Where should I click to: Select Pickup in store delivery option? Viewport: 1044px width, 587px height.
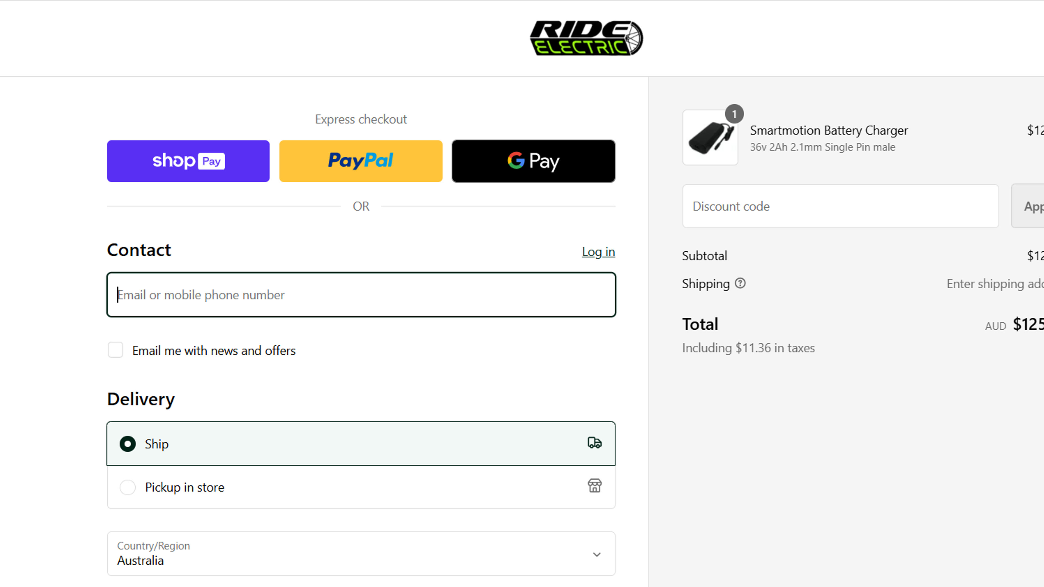(361, 487)
